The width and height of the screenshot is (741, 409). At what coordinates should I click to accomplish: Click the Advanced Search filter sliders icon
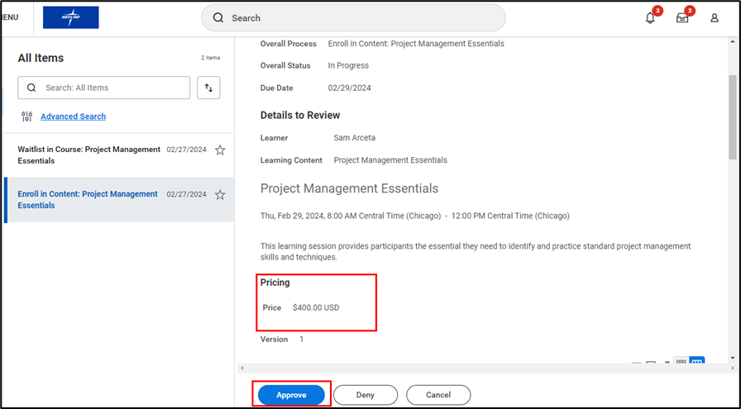[x=27, y=117]
